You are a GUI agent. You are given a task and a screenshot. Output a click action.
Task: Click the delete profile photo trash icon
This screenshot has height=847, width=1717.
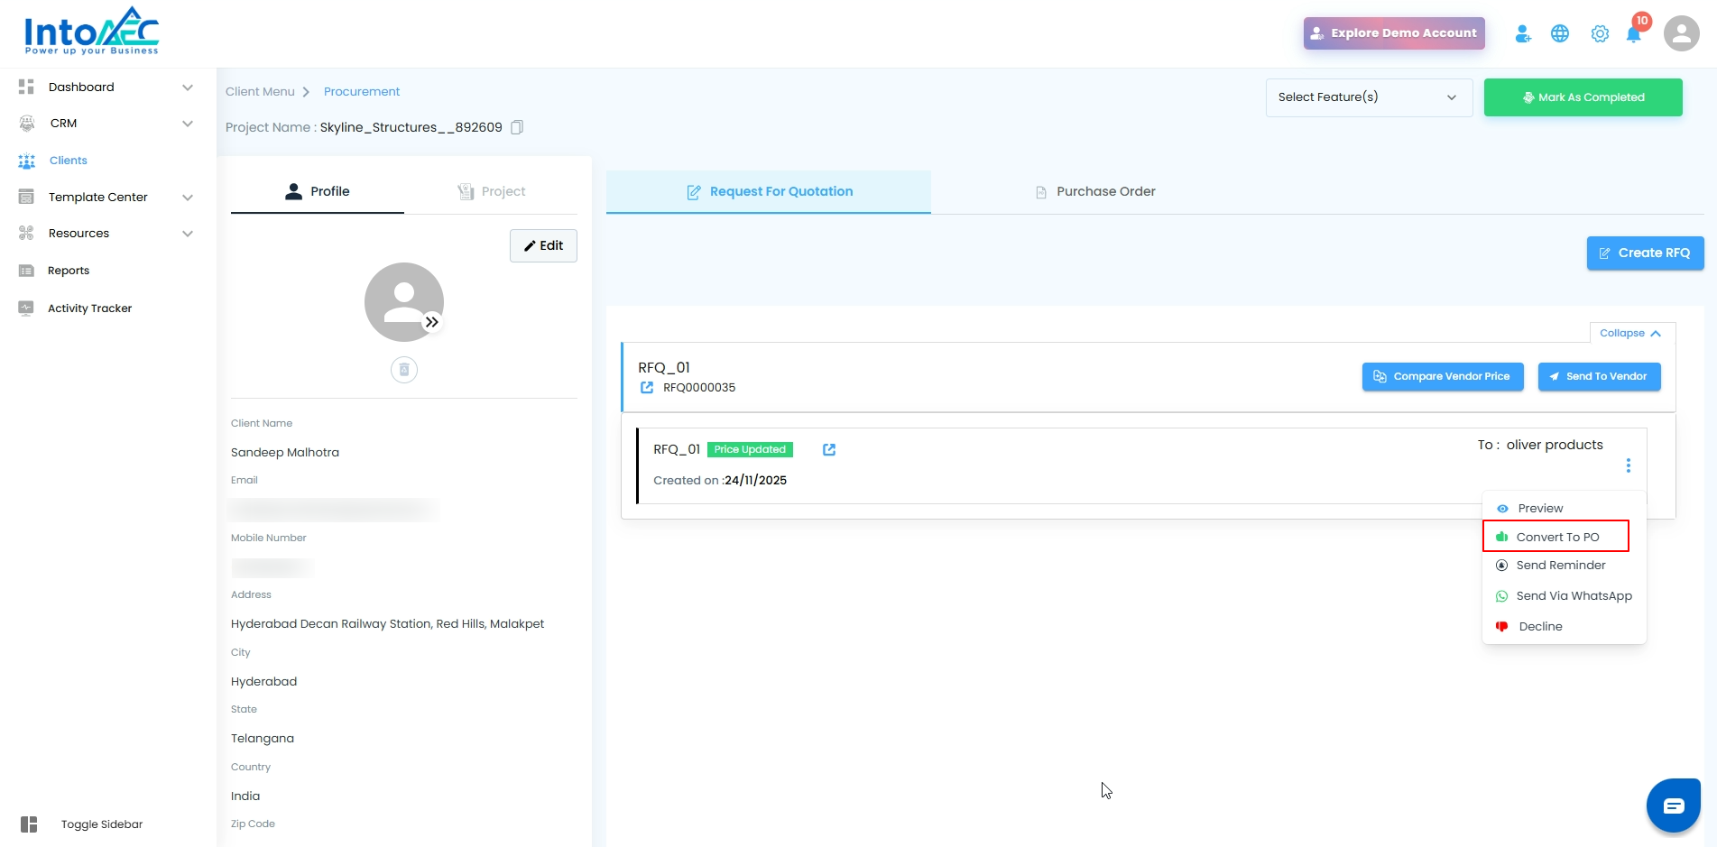(x=404, y=370)
